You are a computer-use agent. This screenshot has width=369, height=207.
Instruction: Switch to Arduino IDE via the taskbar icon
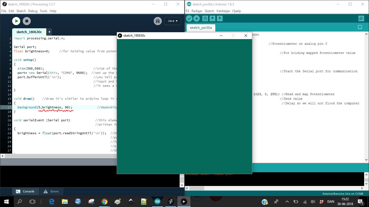point(157,202)
